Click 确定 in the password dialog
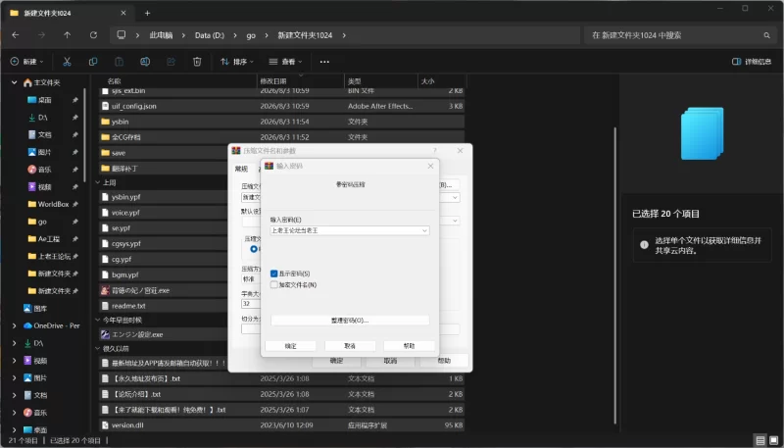Image resolution: width=784 pixels, height=448 pixels. coord(290,346)
